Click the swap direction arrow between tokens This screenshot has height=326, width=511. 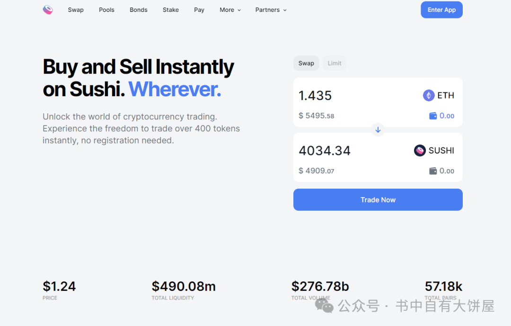coord(378,130)
